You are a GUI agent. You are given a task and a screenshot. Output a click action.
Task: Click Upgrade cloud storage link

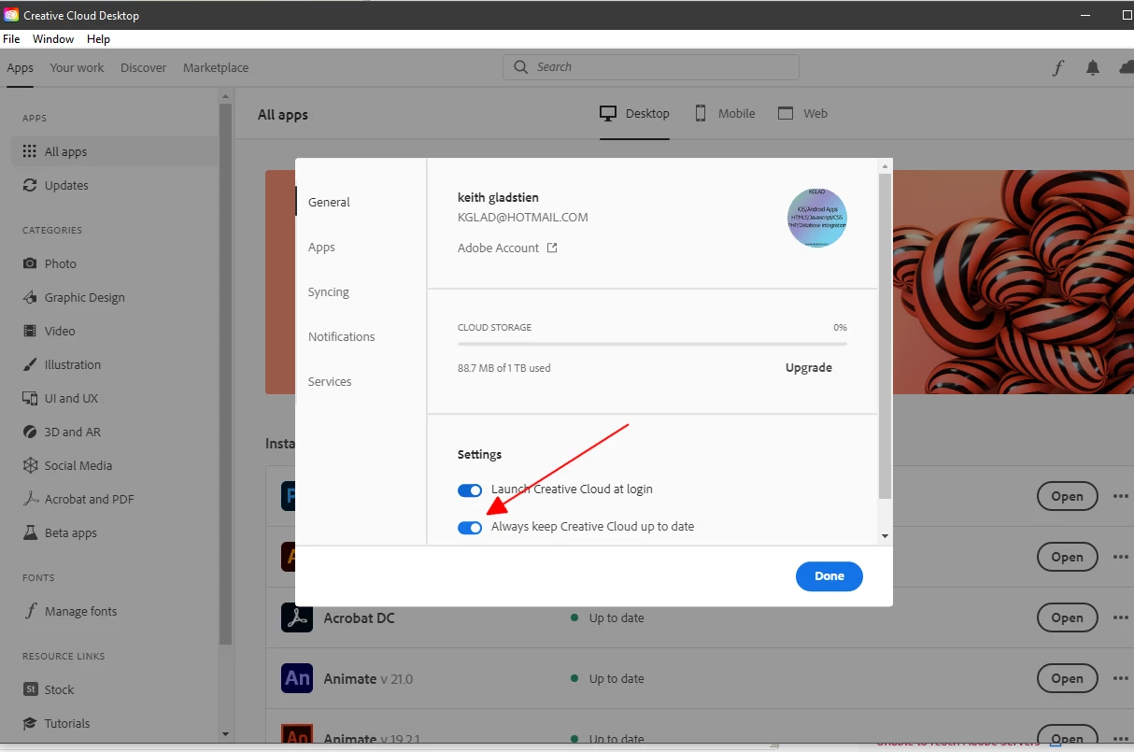(809, 367)
